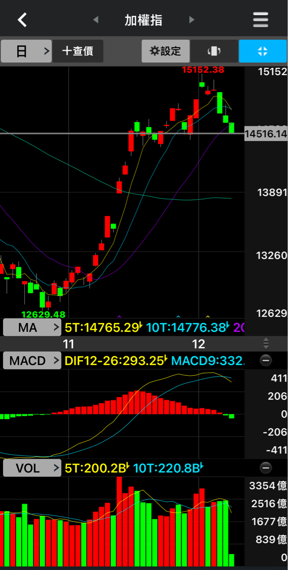Toggle the blue fullscreen collapse button

pyautogui.click(x=263, y=51)
